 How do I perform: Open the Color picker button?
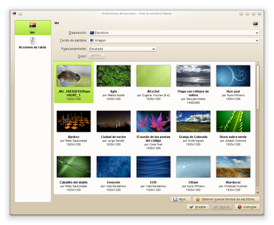click(96, 56)
